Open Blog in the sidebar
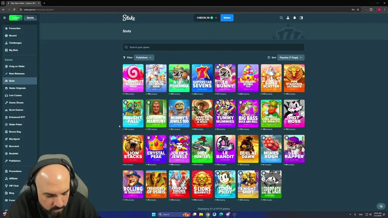 click(20, 193)
